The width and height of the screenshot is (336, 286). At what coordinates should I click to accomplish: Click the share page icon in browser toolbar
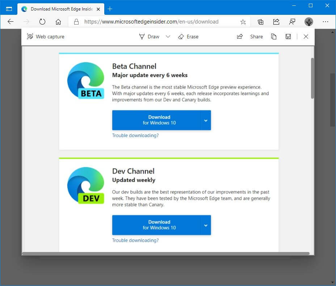(276, 22)
